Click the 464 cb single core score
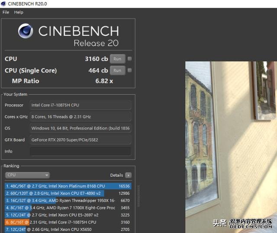 pos(98,70)
